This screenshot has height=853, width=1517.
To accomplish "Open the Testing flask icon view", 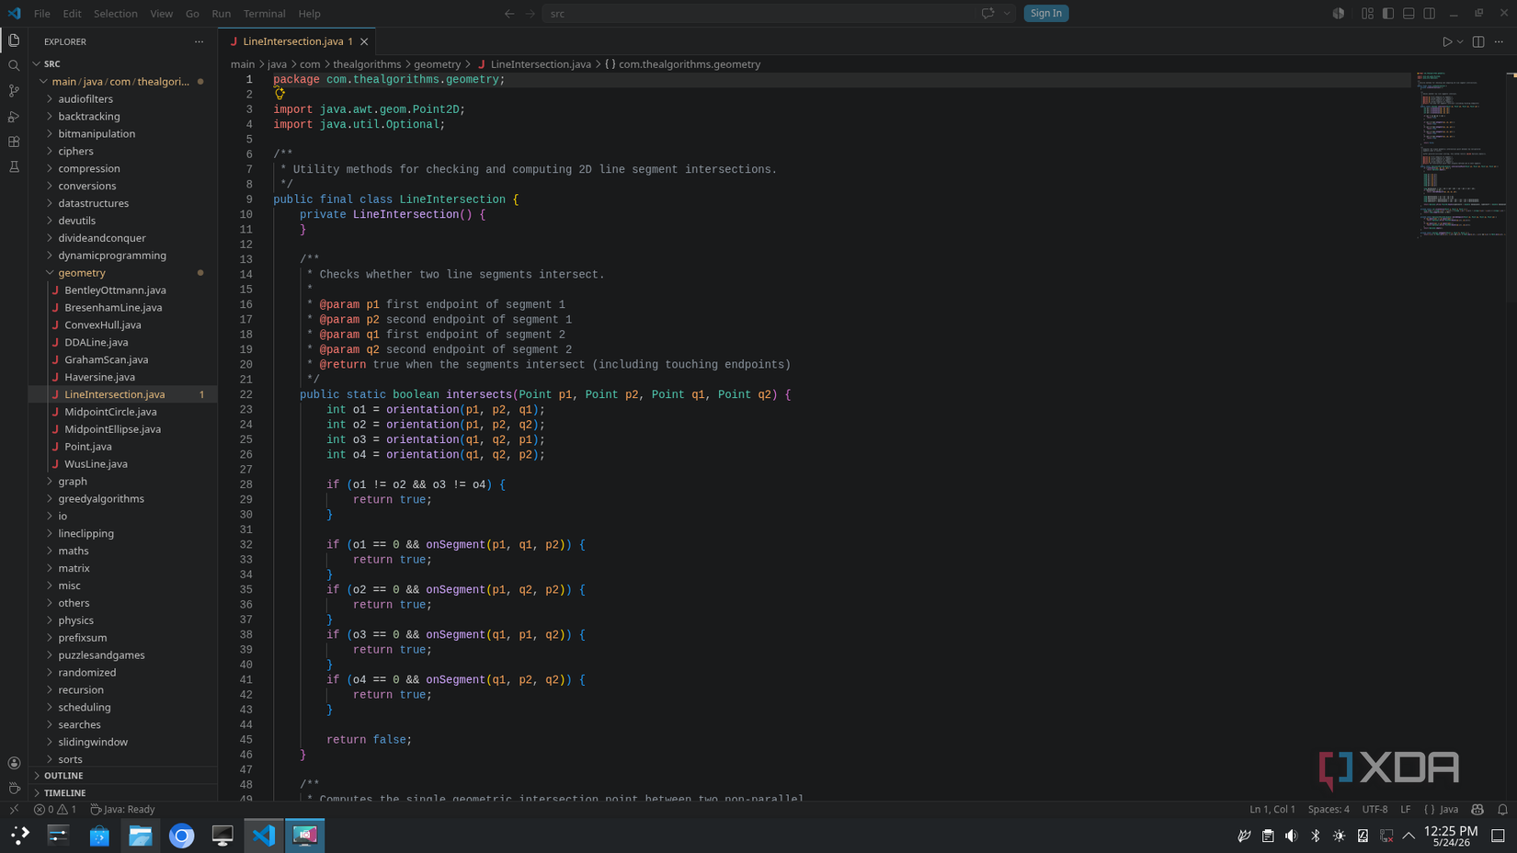I will 14,167.
